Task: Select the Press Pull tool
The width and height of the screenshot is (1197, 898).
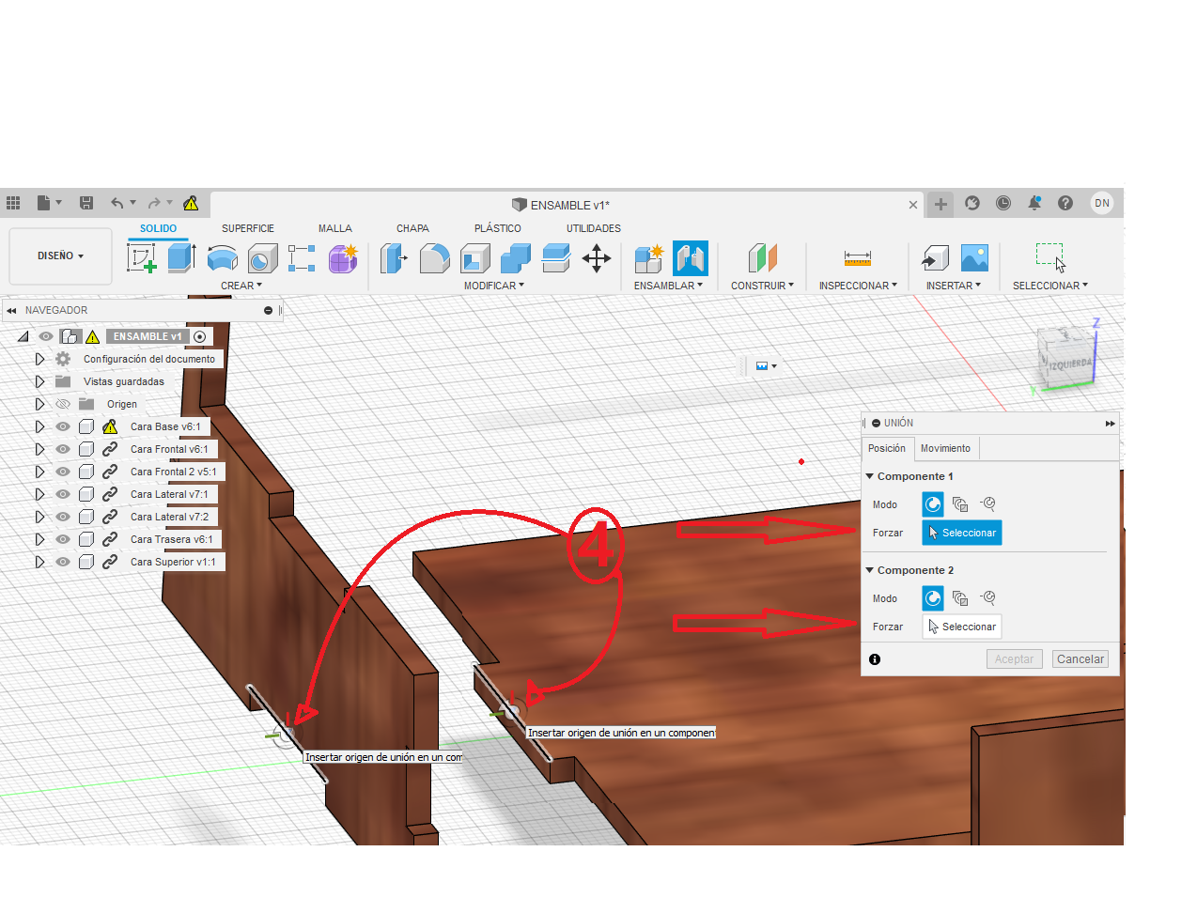Action: click(x=394, y=258)
